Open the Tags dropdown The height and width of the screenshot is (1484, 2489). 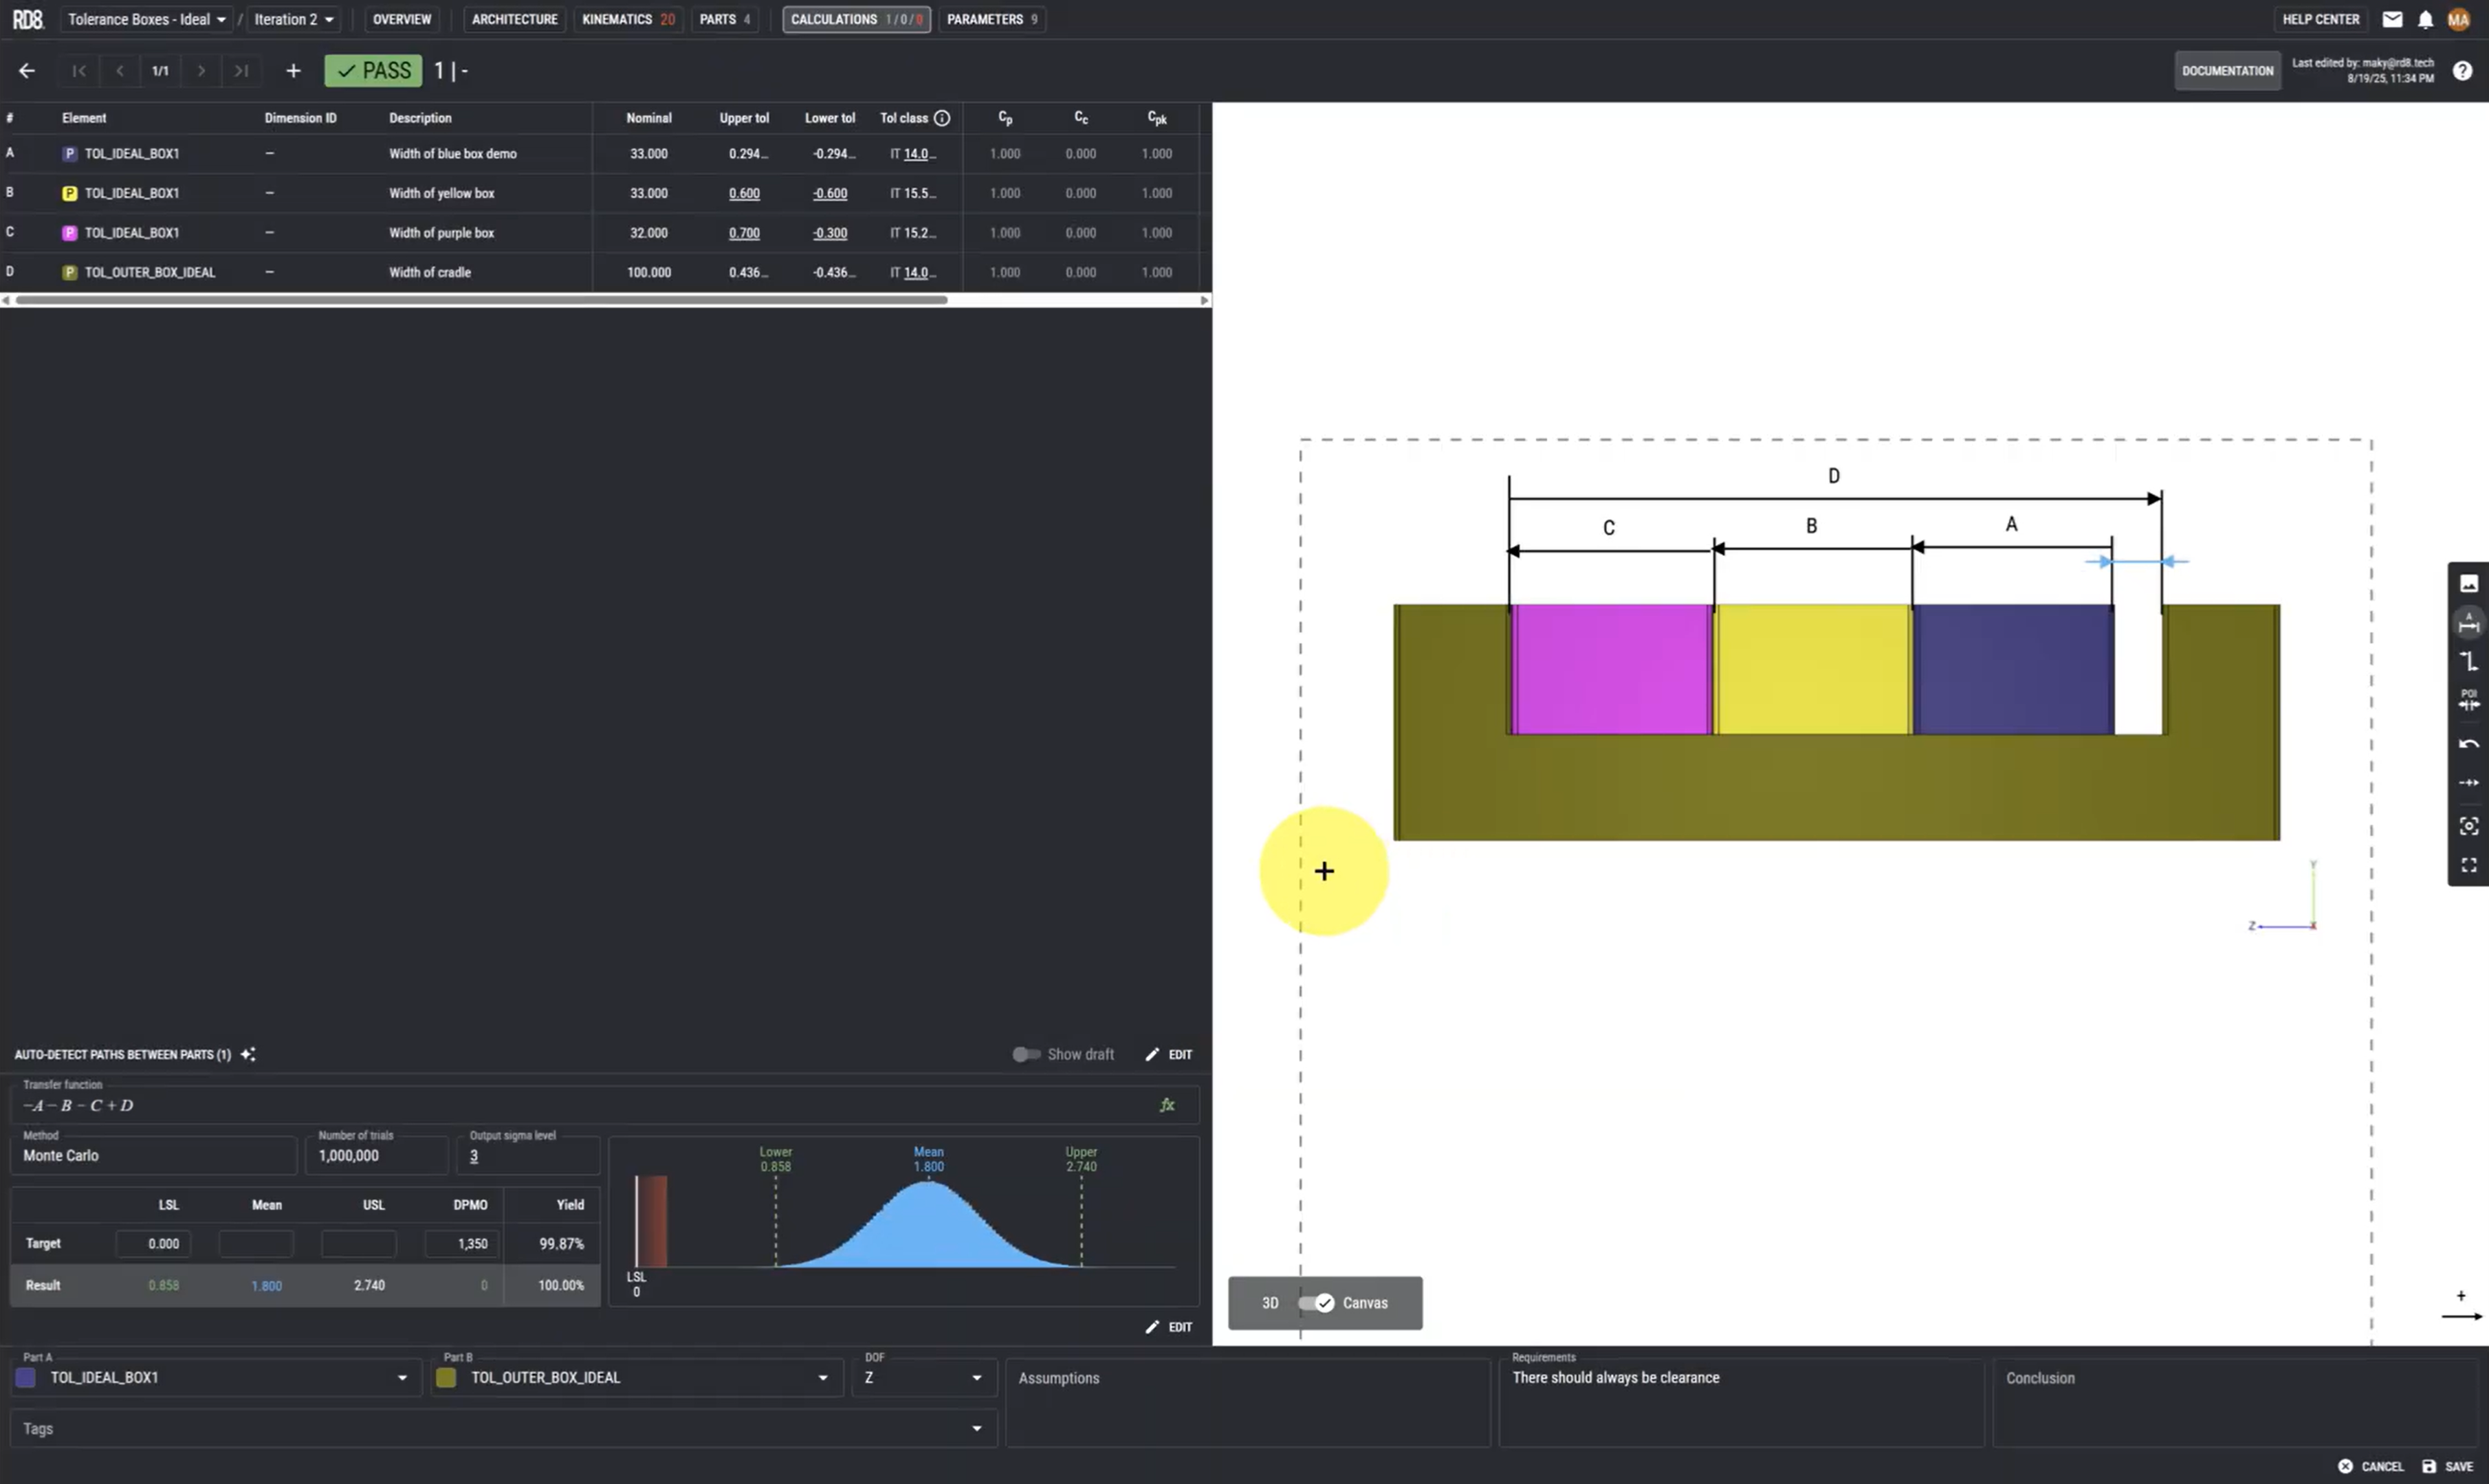976,1428
